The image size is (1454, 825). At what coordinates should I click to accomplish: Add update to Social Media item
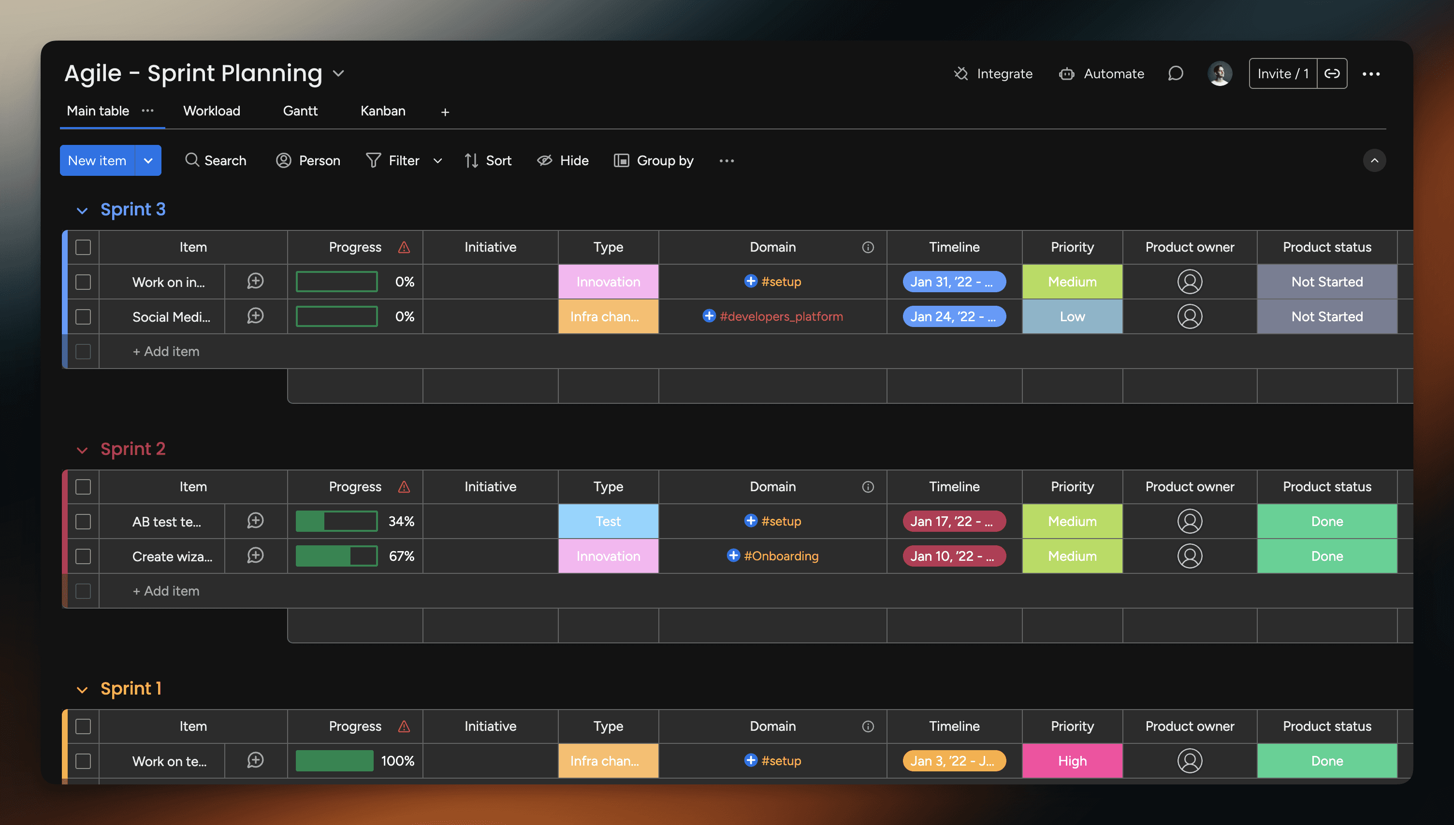coord(255,316)
